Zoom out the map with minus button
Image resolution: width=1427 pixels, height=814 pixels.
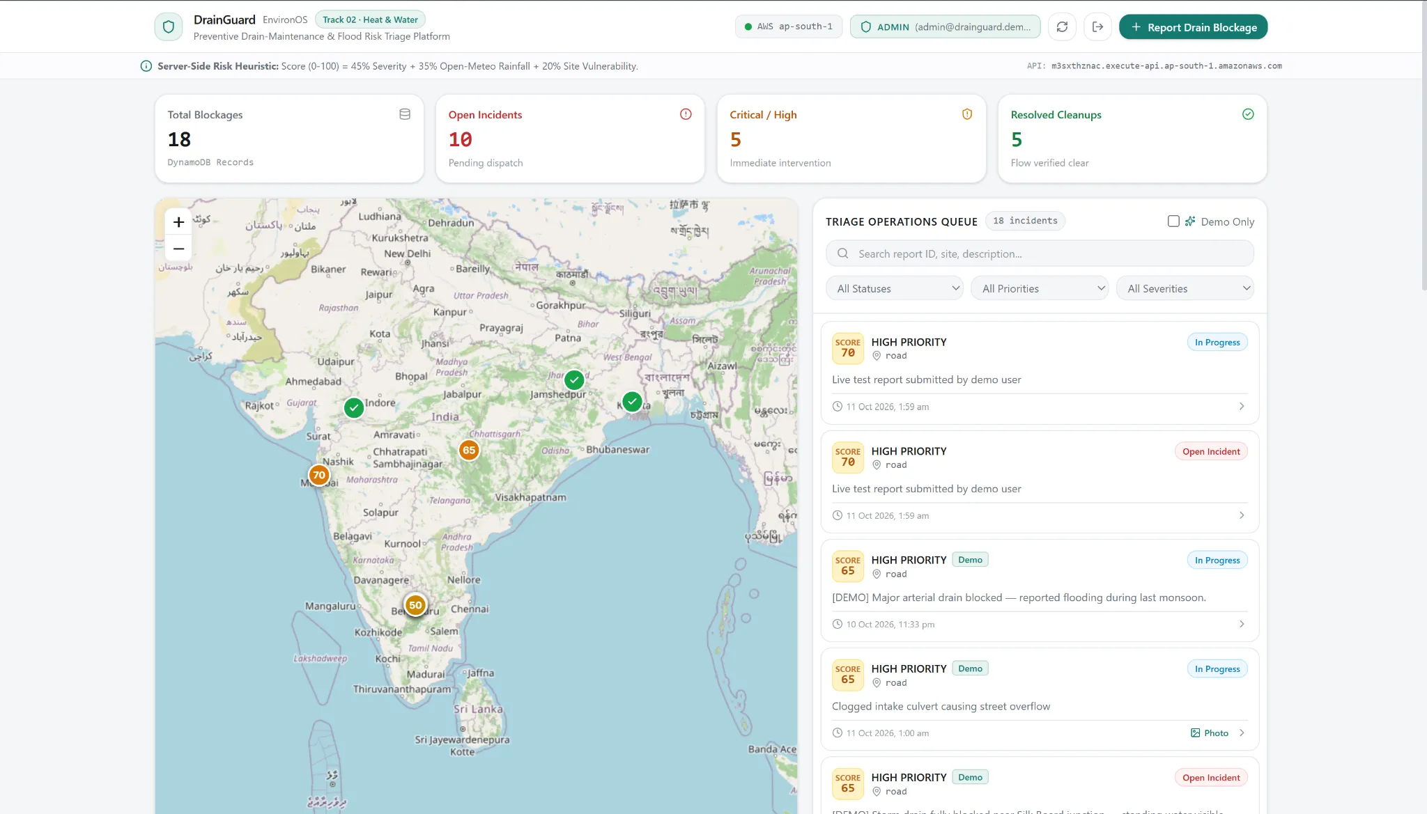click(x=178, y=248)
